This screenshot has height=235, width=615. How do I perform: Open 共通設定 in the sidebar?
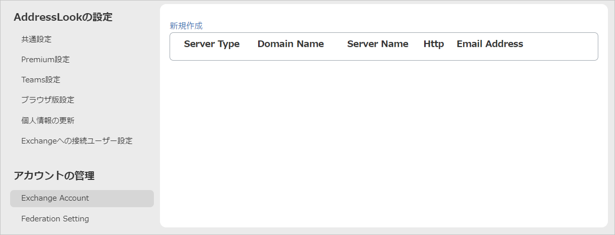[36, 39]
